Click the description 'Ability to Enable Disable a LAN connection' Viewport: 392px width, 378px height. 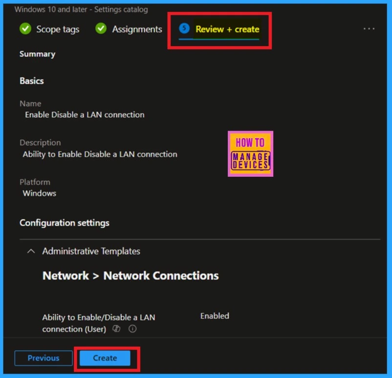[100, 154]
